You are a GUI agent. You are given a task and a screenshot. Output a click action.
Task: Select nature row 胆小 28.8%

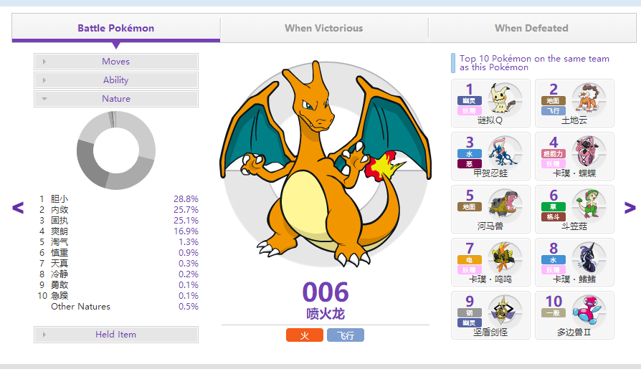click(118, 199)
